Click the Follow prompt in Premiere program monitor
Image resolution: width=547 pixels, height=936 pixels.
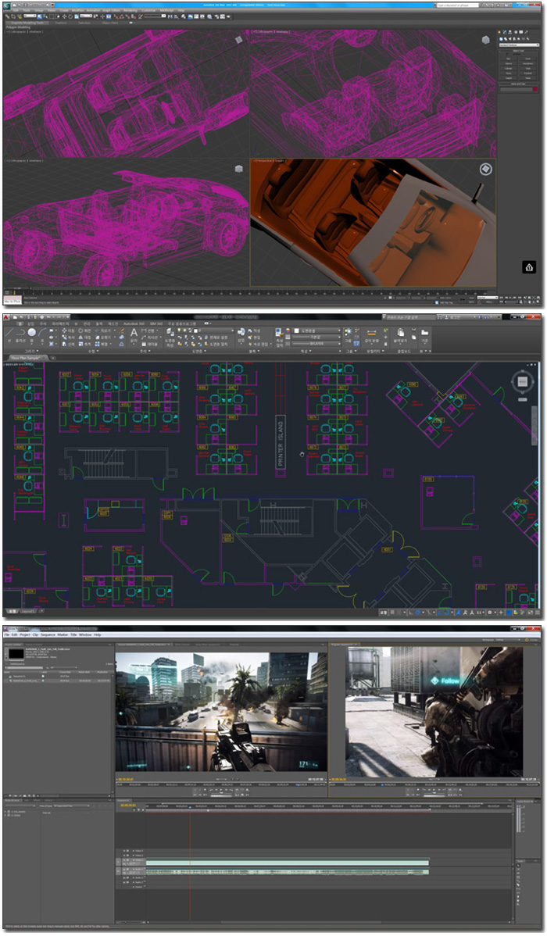(x=445, y=681)
